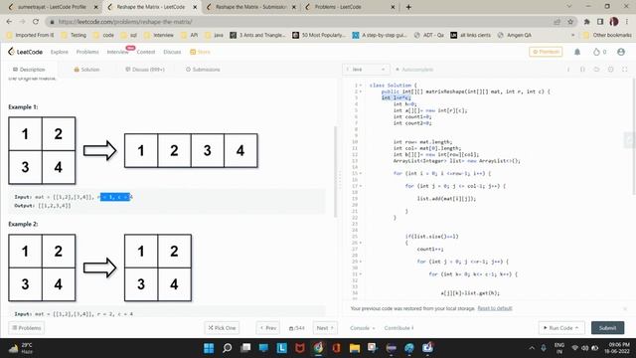The width and height of the screenshot is (636, 358).
Task: Submit the solution
Action: click(607, 327)
